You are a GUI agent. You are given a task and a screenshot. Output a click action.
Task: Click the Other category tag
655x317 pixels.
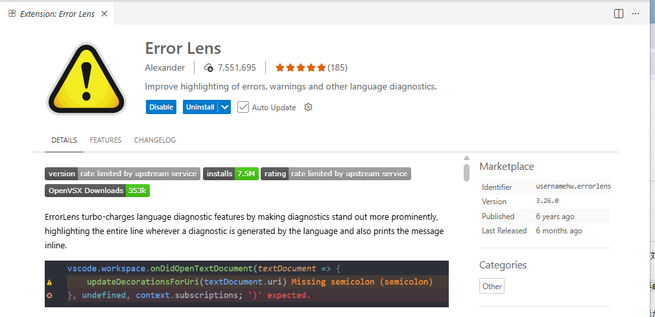[492, 286]
